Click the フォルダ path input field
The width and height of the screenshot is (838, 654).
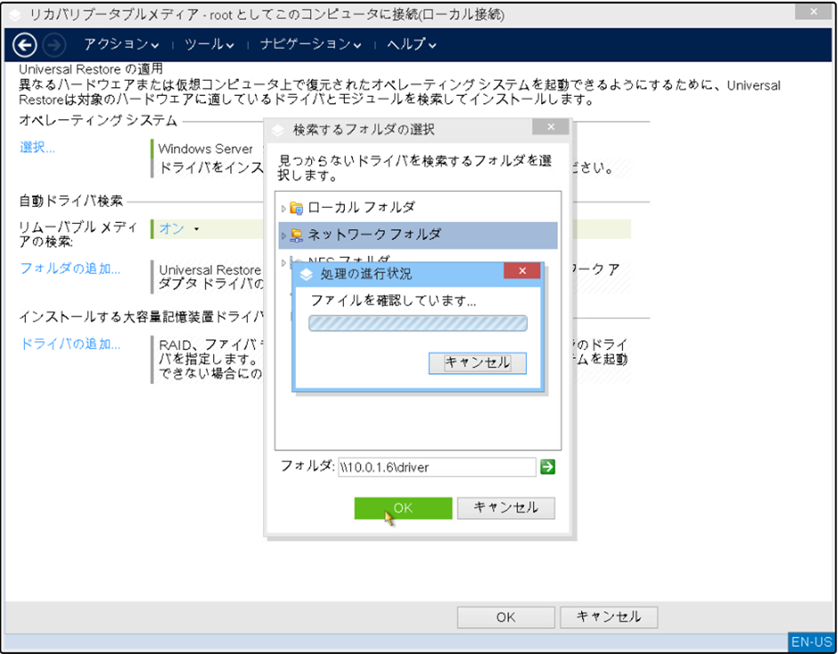[x=435, y=467]
